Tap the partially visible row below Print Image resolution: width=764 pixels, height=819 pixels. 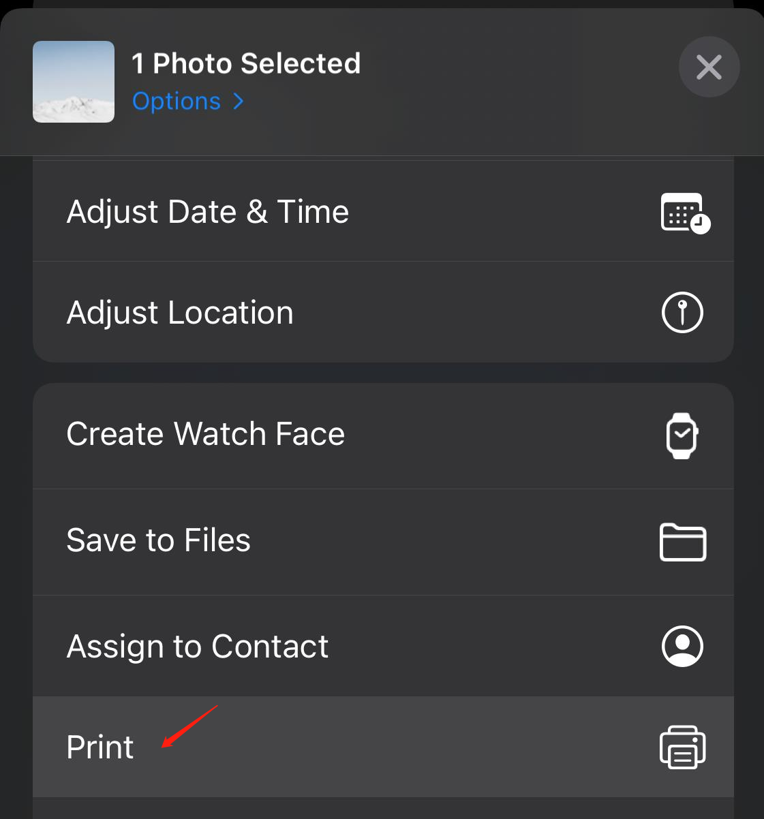coord(383,809)
